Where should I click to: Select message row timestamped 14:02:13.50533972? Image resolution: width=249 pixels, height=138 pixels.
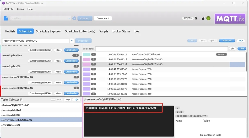pyautogui.click(x=164, y=89)
